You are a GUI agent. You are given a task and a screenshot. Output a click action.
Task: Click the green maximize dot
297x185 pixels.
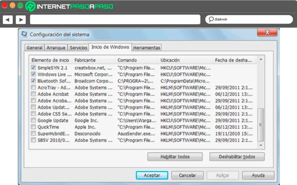pos(20,5)
